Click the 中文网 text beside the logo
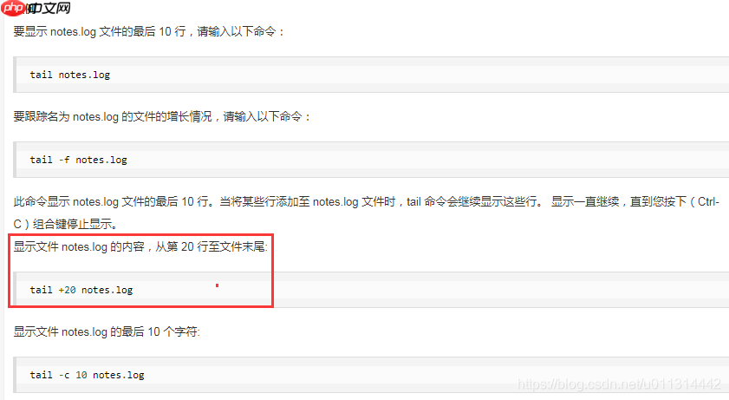 pos(49,8)
